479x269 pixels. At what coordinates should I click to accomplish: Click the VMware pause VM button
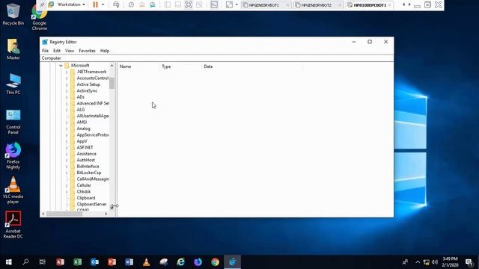(95, 4)
